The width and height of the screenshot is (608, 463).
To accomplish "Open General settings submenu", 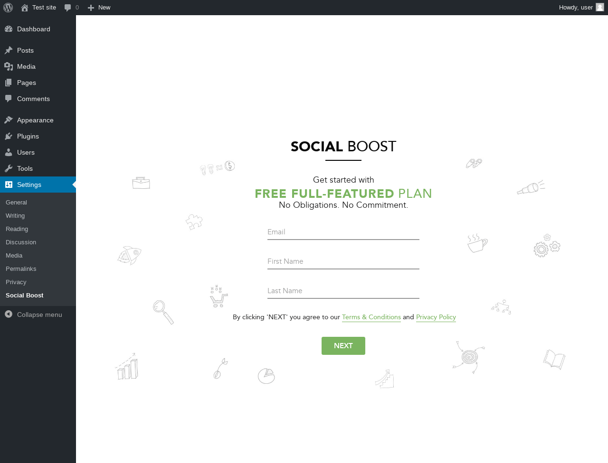I will (x=16, y=202).
